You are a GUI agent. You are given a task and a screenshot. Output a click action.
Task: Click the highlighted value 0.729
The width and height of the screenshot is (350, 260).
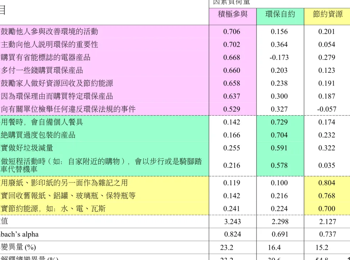tap(279, 122)
